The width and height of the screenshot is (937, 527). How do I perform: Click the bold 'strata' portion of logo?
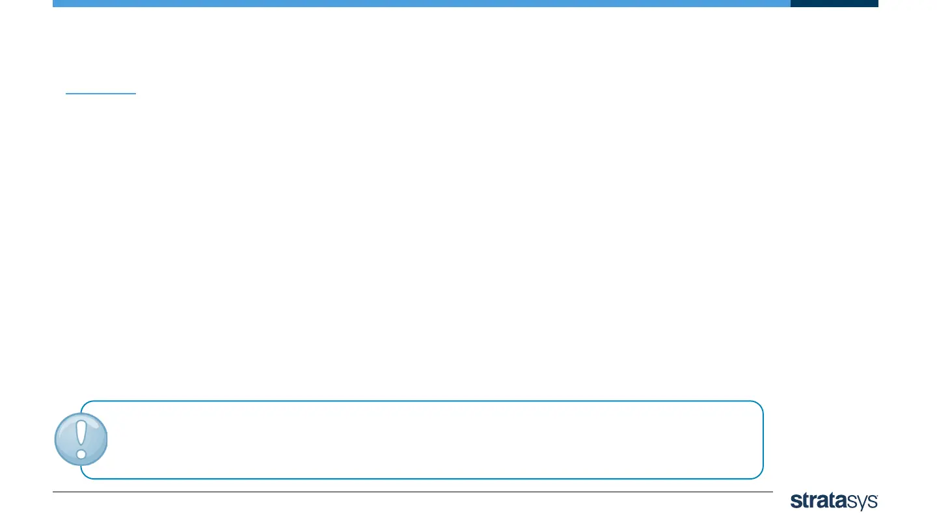(x=820, y=500)
